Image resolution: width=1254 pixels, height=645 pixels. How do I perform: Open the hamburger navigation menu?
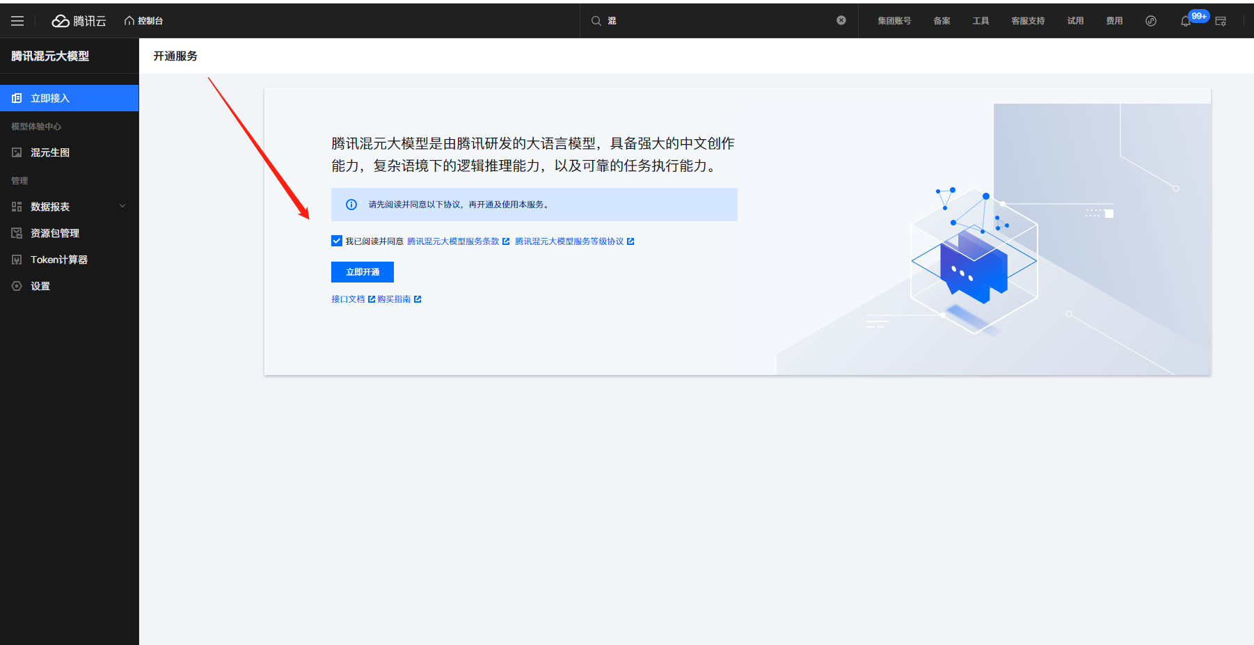point(17,21)
